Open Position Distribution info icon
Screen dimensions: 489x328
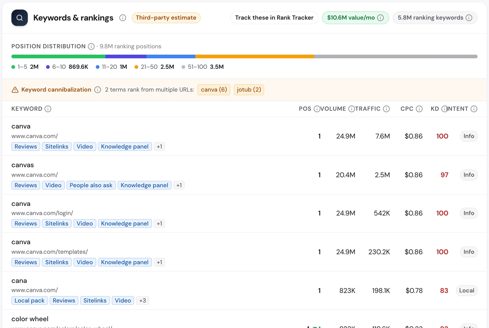[x=91, y=46]
